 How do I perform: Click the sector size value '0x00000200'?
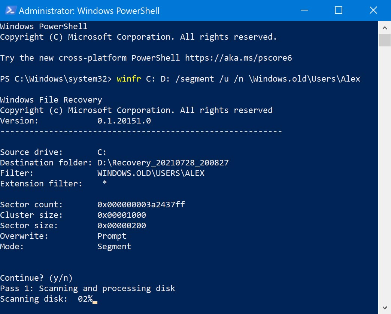[122, 226]
